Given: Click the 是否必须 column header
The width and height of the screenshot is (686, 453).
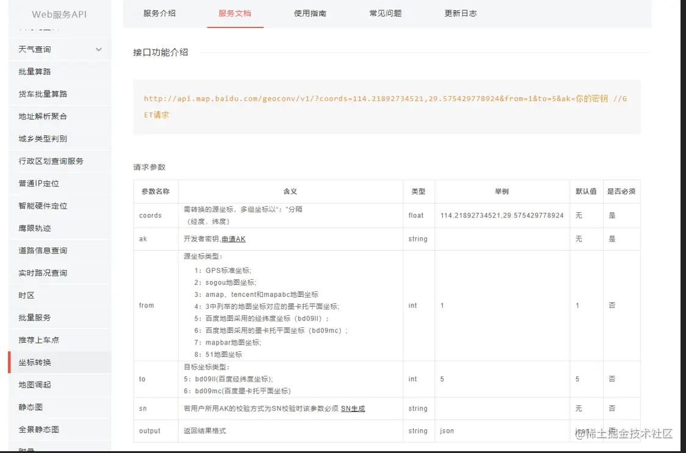Looking at the screenshot, I should [621, 191].
